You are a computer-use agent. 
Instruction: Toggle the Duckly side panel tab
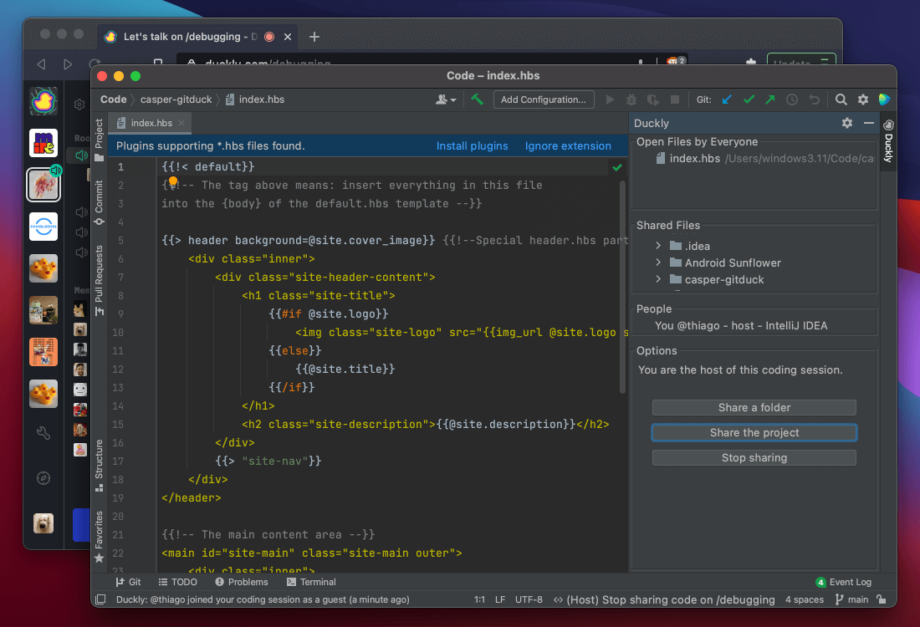click(888, 142)
